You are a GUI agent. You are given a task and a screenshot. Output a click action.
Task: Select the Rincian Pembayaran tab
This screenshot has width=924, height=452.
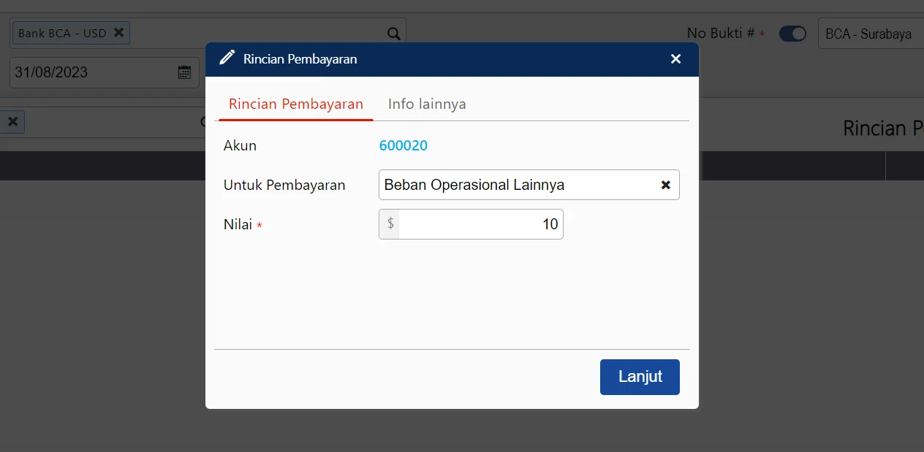pyautogui.click(x=295, y=104)
